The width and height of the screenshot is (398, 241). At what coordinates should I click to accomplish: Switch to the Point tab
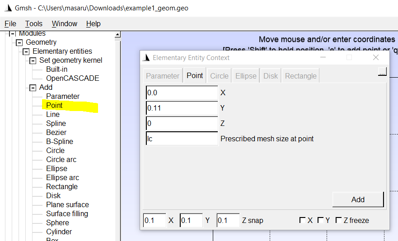195,75
